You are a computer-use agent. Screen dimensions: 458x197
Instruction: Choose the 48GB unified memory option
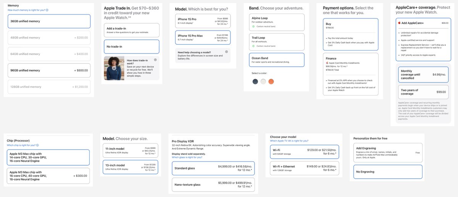[x=49, y=38]
